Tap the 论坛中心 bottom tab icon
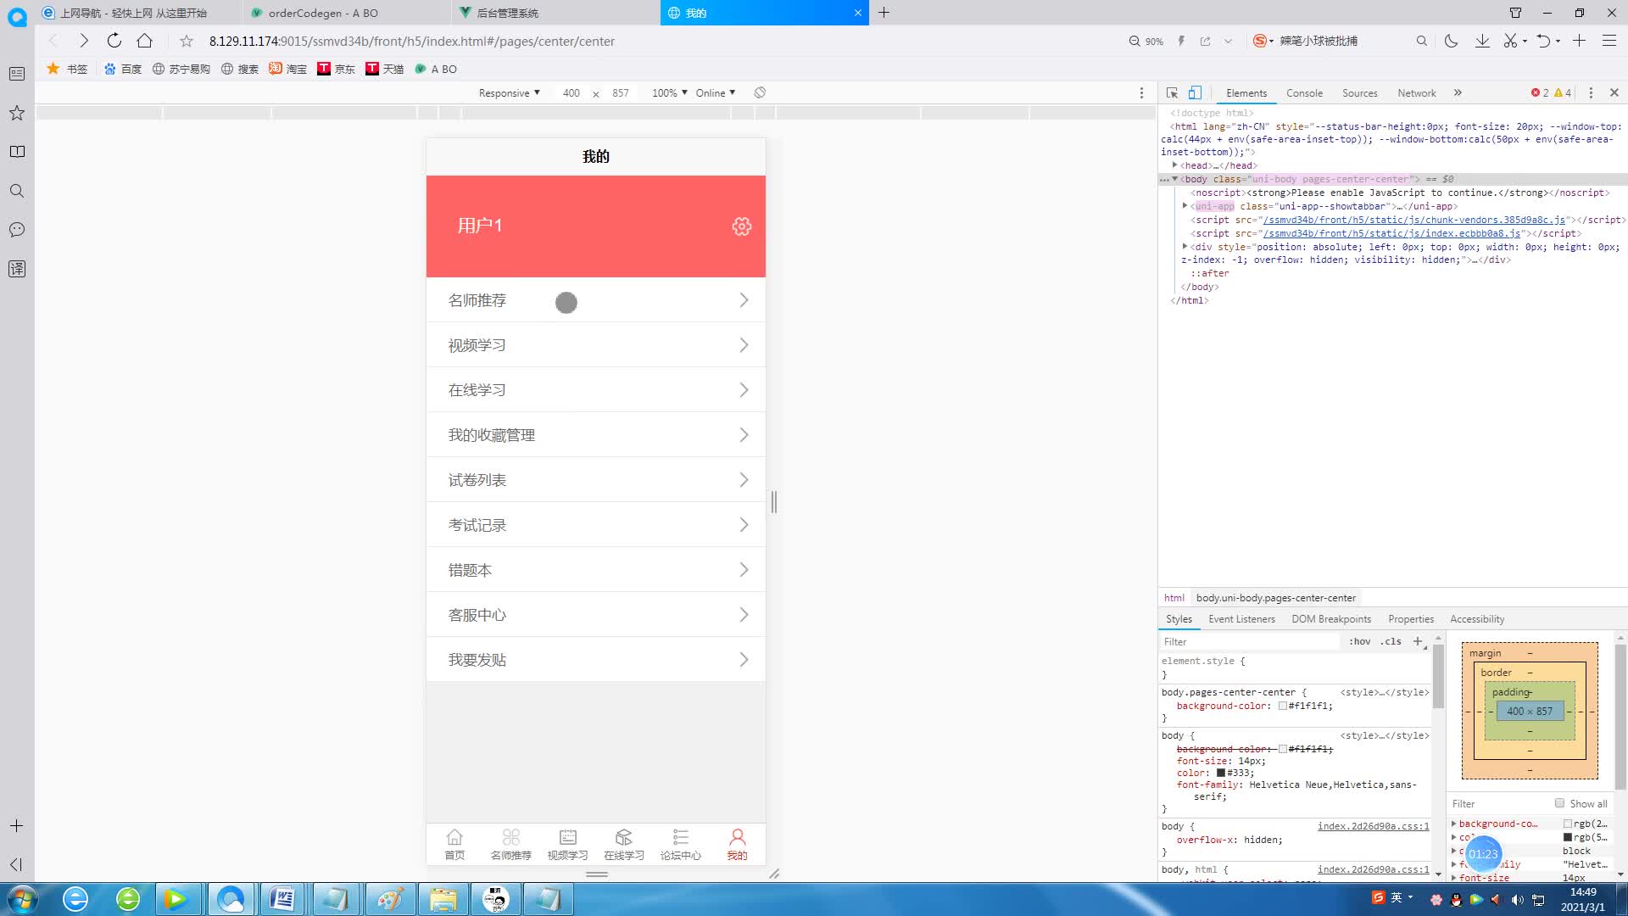Image resolution: width=1628 pixels, height=916 pixels. [x=680, y=837]
